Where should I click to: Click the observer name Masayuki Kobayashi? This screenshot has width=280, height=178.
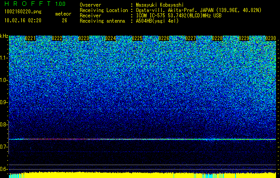pos(160,5)
